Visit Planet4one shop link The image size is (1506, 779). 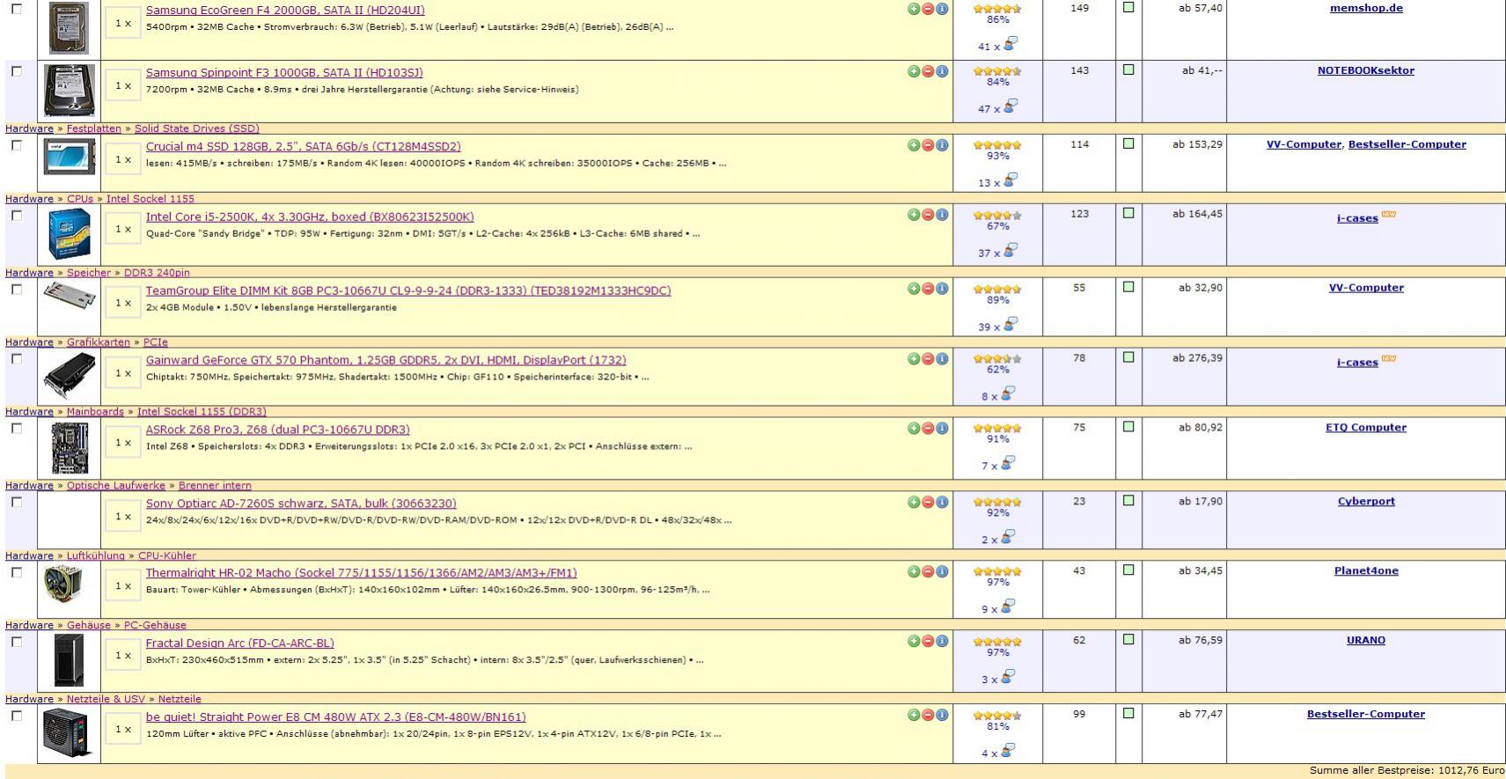(x=1366, y=570)
